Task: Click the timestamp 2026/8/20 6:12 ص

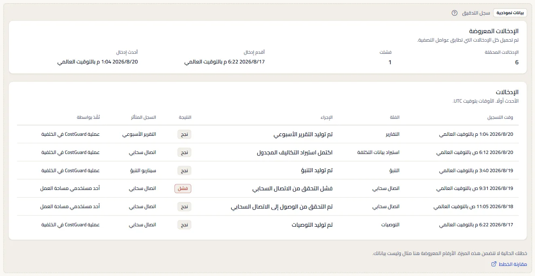Action: 475,152
